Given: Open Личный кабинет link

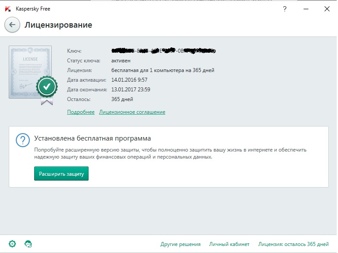Looking at the screenshot, I should click(229, 244).
